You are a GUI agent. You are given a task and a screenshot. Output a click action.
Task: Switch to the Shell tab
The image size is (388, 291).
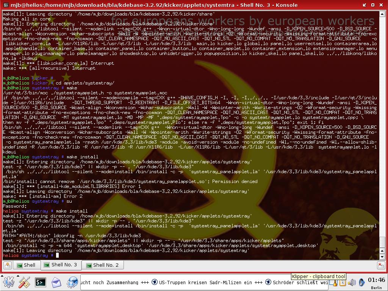(26, 265)
